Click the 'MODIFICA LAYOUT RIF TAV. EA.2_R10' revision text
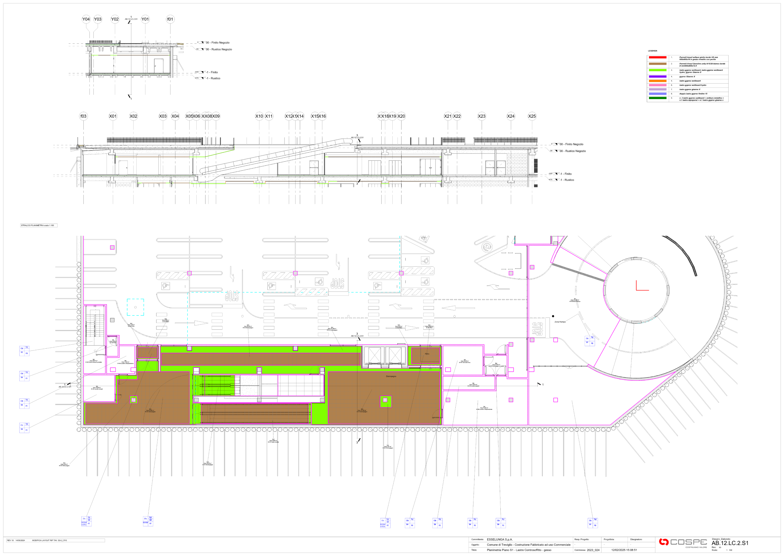 [49, 540]
